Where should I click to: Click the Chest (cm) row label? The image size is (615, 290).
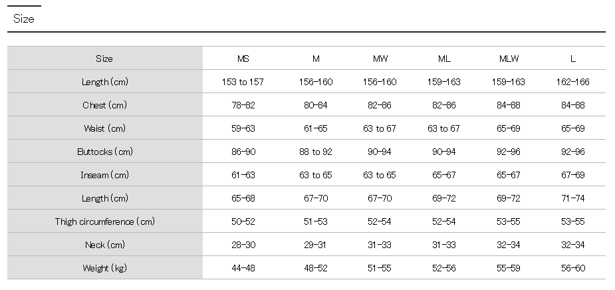pyautogui.click(x=104, y=105)
